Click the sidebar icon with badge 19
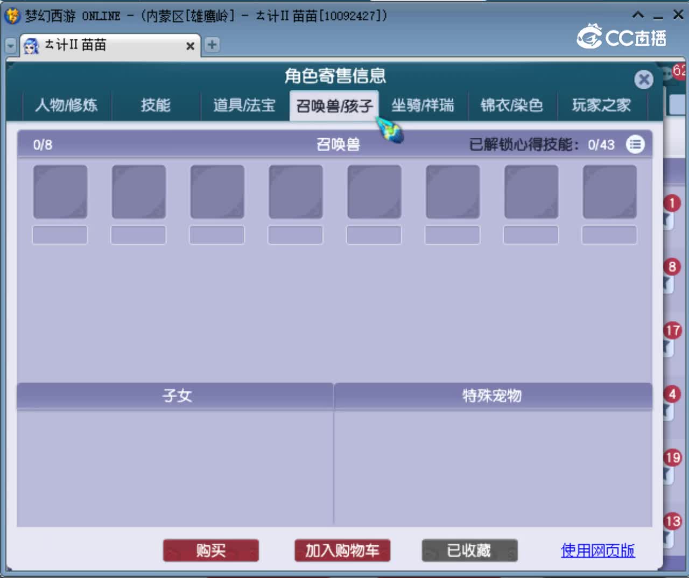Image resolution: width=689 pixels, height=578 pixels. point(672,458)
